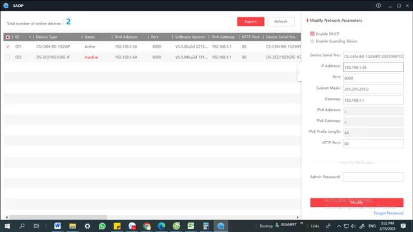Show hidden system tray icons

click(339, 226)
